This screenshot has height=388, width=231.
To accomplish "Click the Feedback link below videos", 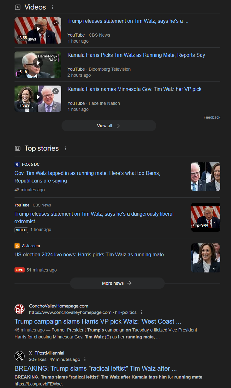I will coord(212,117).
